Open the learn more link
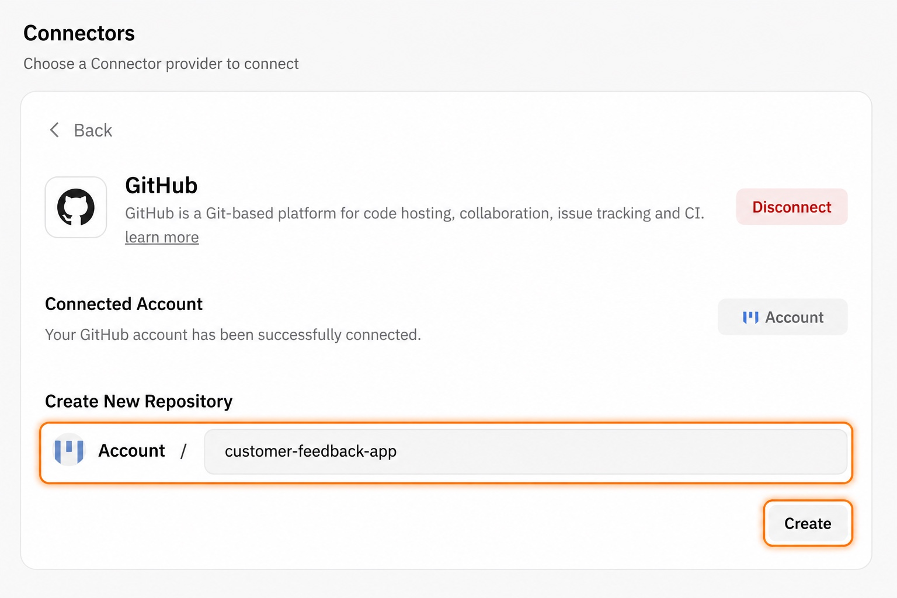Screen dimensions: 897x598 click(x=162, y=237)
